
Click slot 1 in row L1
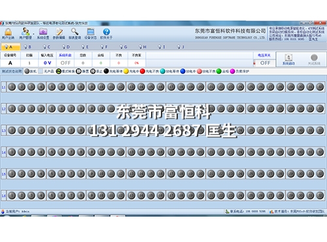12,87
